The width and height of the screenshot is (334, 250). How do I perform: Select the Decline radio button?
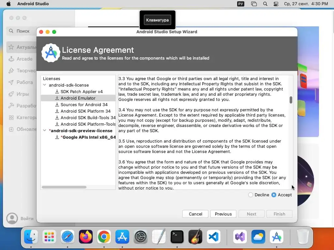pyautogui.click(x=250, y=195)
